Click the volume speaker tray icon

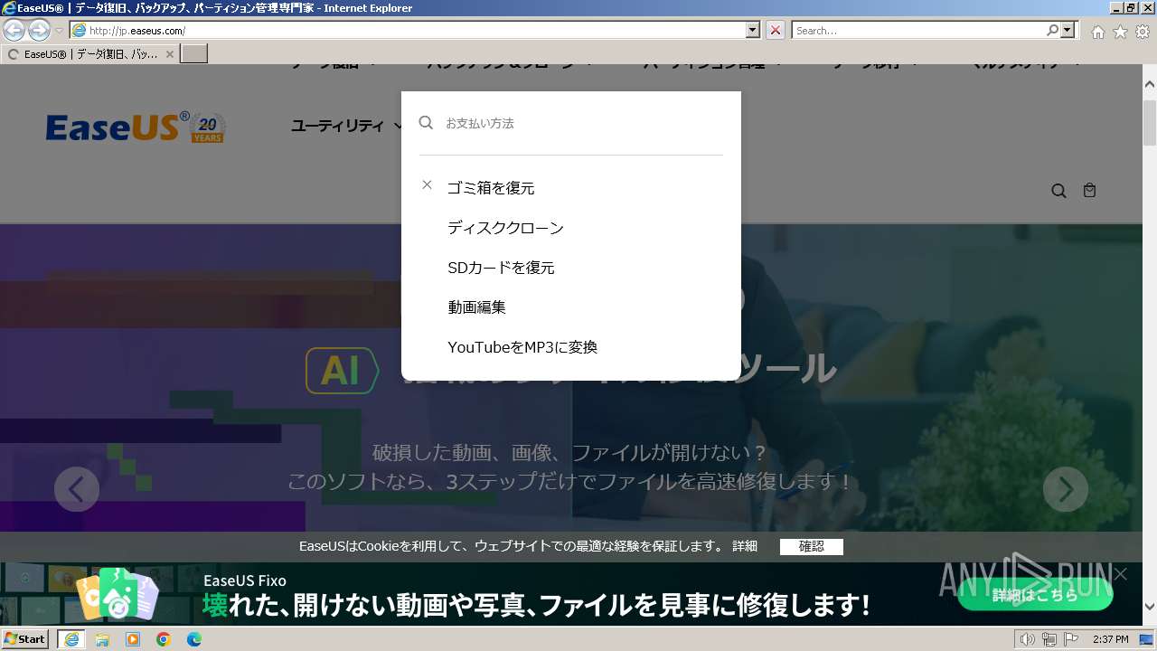(1027, 639)
